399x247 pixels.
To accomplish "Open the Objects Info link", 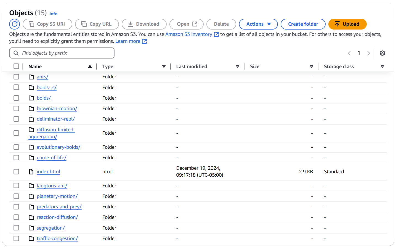I will click(x=54, y=14).
